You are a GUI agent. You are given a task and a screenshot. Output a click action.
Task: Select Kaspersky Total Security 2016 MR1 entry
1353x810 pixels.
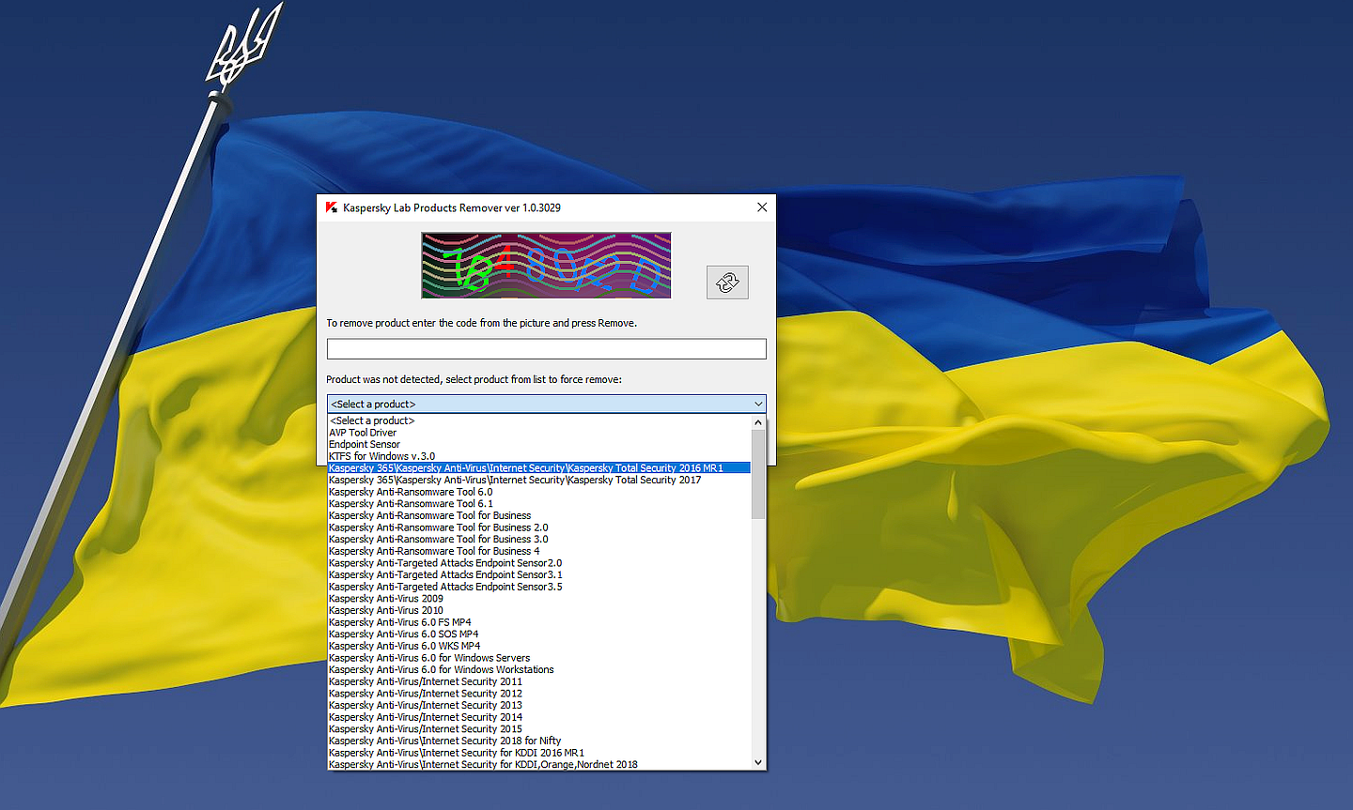point(539,467)
